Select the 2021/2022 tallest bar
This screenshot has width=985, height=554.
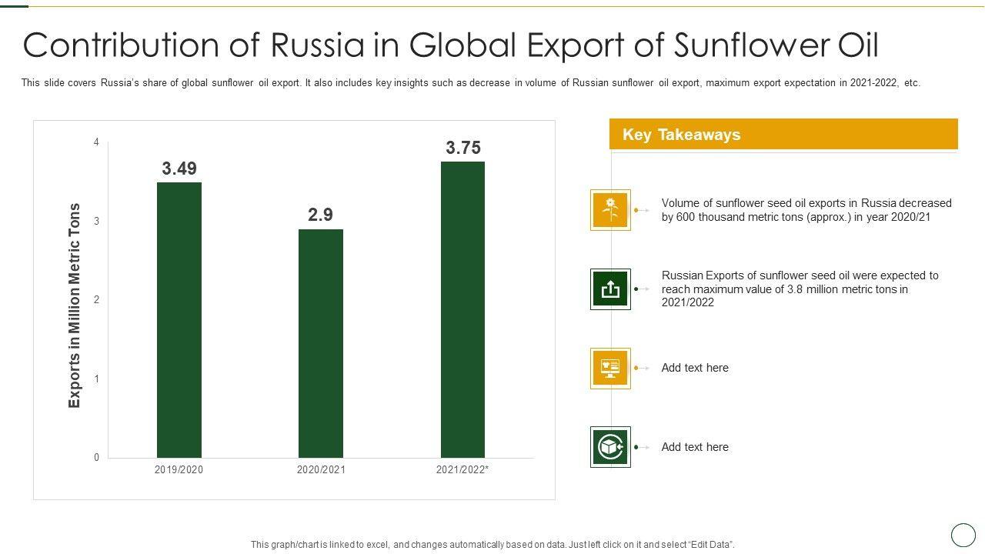pyautogui.click(x=462, y=309)
